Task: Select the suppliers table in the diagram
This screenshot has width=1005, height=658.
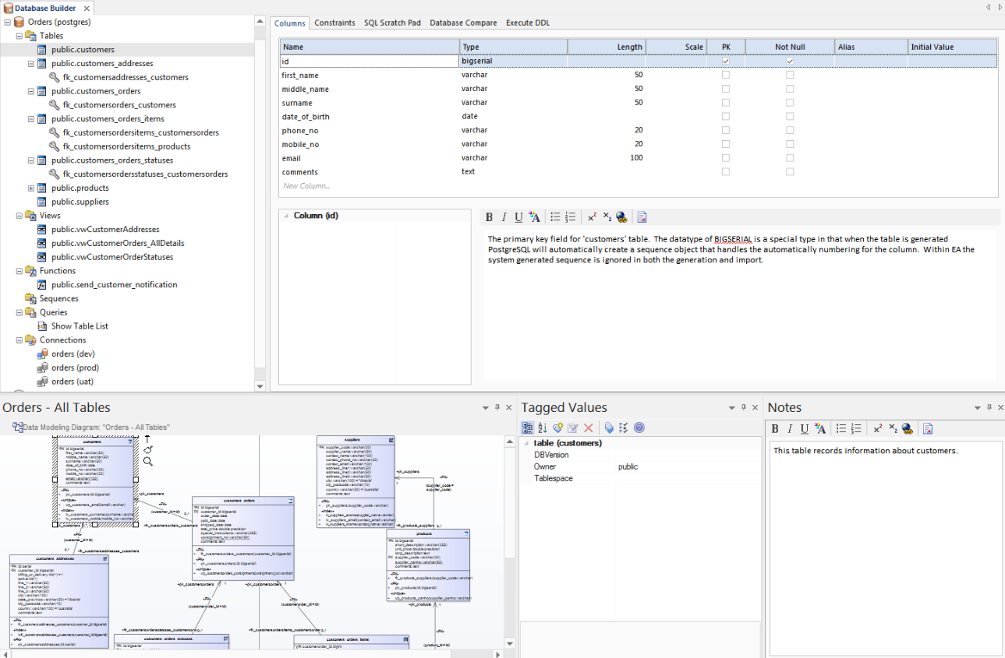Action: (x=356, y=480)
